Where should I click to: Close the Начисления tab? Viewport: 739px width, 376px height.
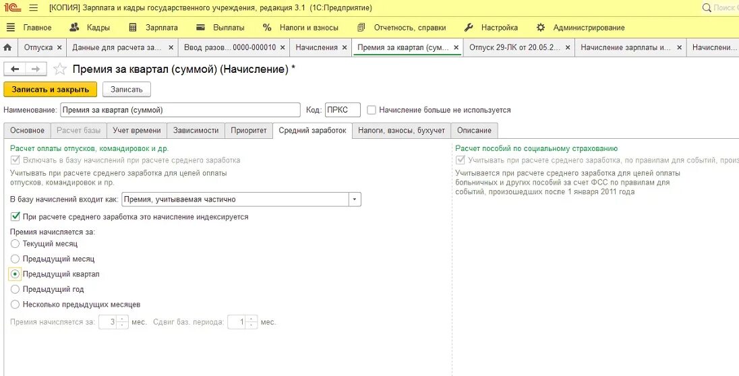click(x=345, y=48)
